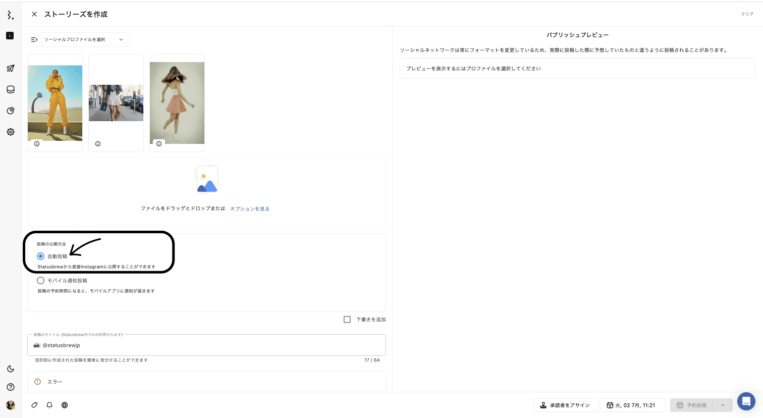Open the inbox icon in left sidebar
Viewport: 763px width, 418px height.
point(10,89)
